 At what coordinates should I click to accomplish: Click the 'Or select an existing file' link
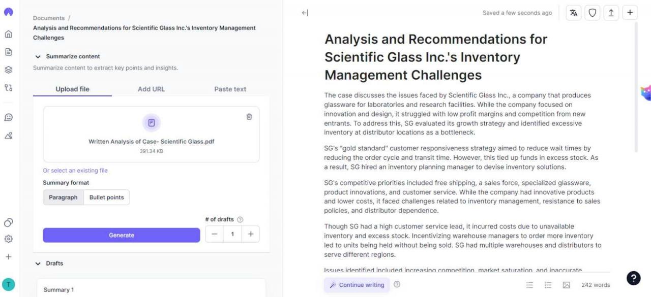[75, 171]
